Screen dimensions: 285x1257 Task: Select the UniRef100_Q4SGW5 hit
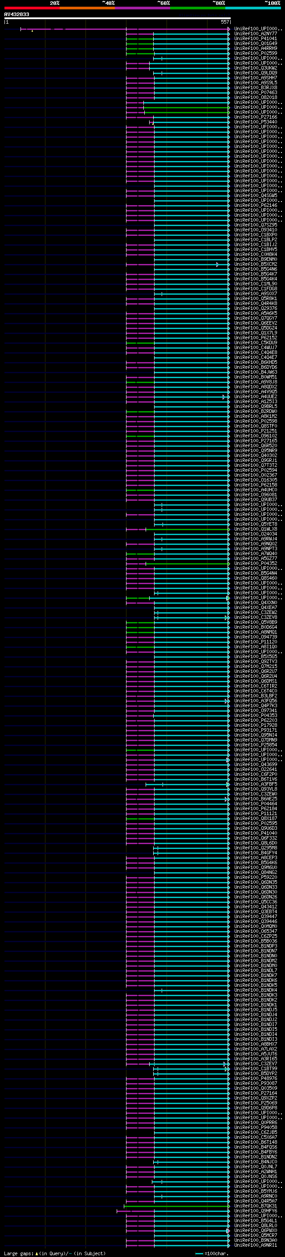[256, 195]
